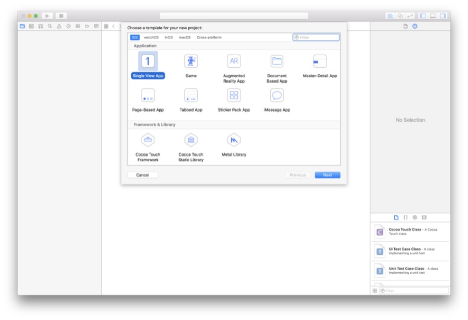Select UI Test Case Class in library

[410, 251]
